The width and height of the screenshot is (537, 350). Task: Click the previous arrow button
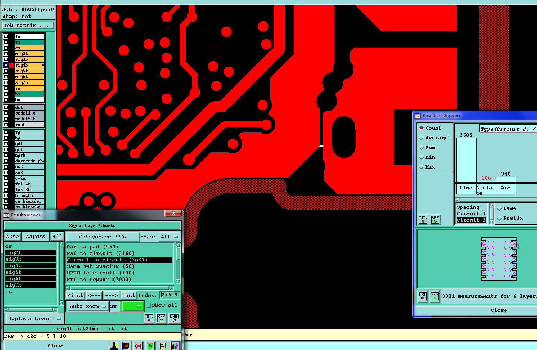94,295
